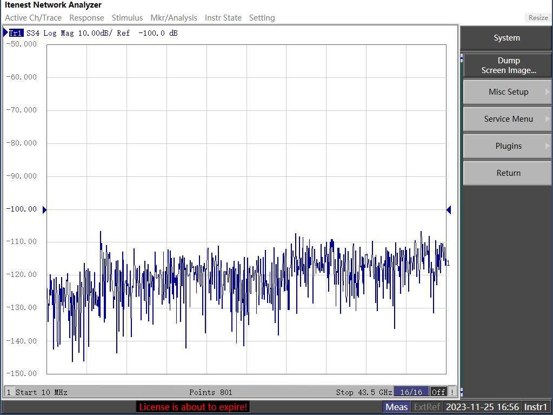The image size is (553, 415).
Task: Open the Misc Setup submenu
Action: (508, 92)
